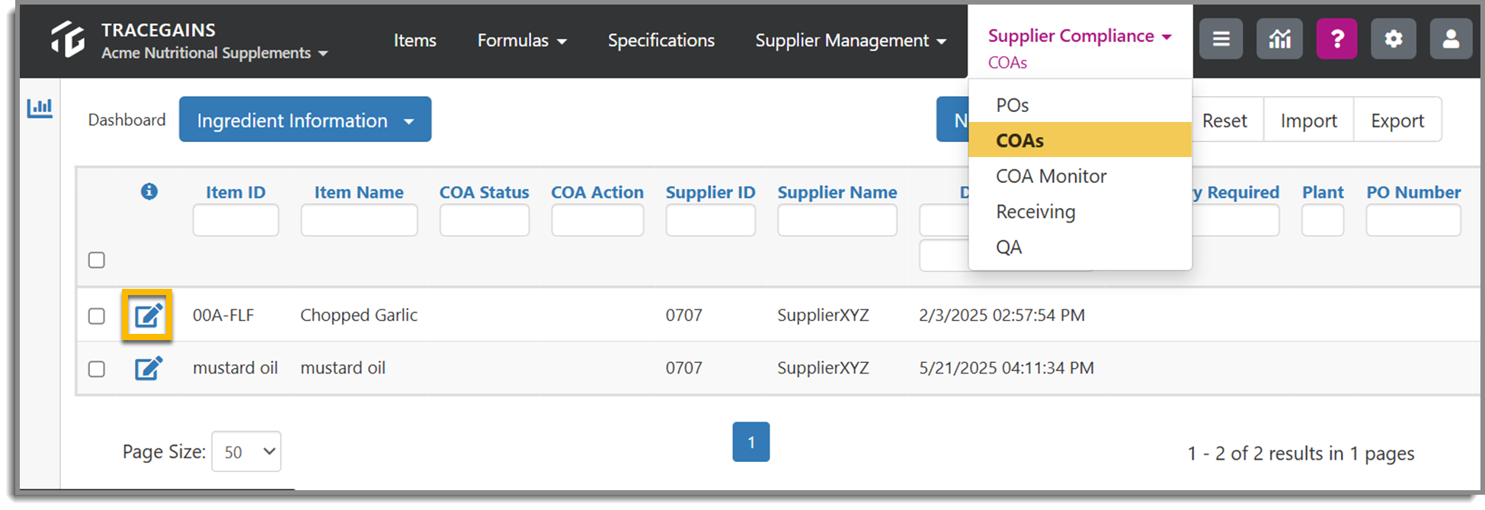Open the hamburger menu icon
The width and height of the screenshot is (1485, 510).
point(1221,39)
